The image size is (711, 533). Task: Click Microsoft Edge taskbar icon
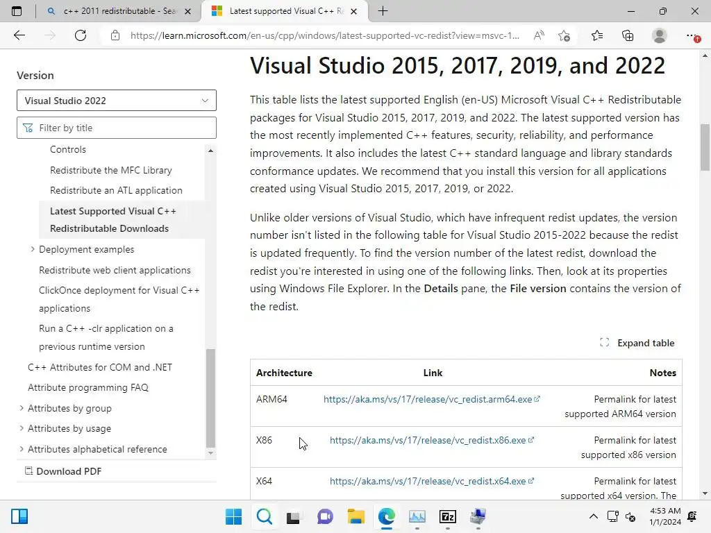(x=386, y=516)
